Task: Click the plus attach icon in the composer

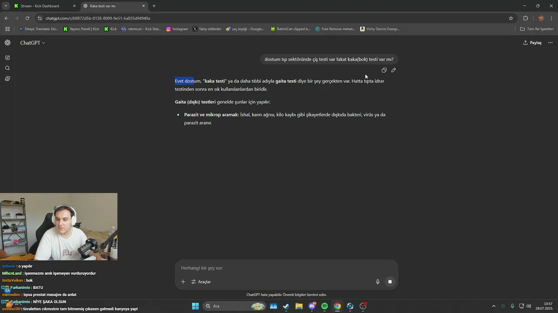Action: (x=183, y=282)
